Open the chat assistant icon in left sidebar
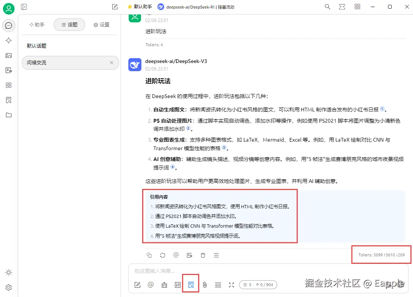 point(9,25)
